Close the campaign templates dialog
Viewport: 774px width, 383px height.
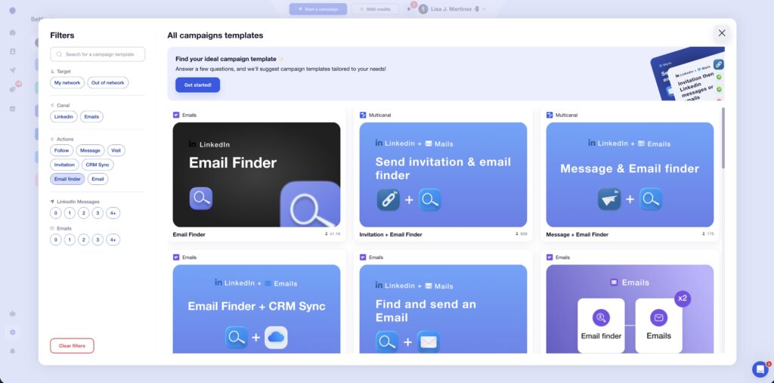(x=722, y=33)
